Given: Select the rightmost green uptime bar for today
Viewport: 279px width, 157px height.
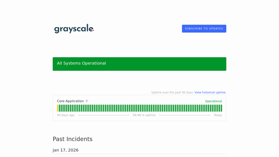Looking at the screenshot, I should tap(221, 108).
